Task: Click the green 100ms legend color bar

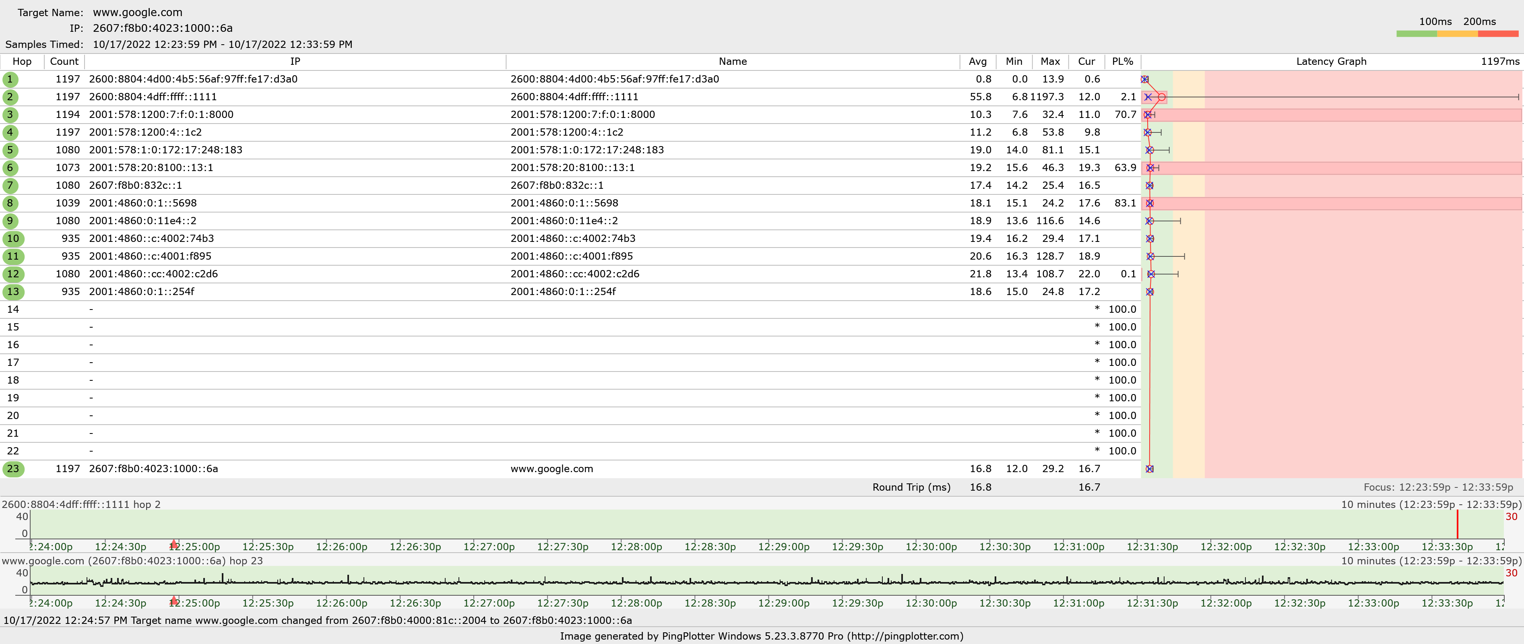Action: (x=1417, y=34)
